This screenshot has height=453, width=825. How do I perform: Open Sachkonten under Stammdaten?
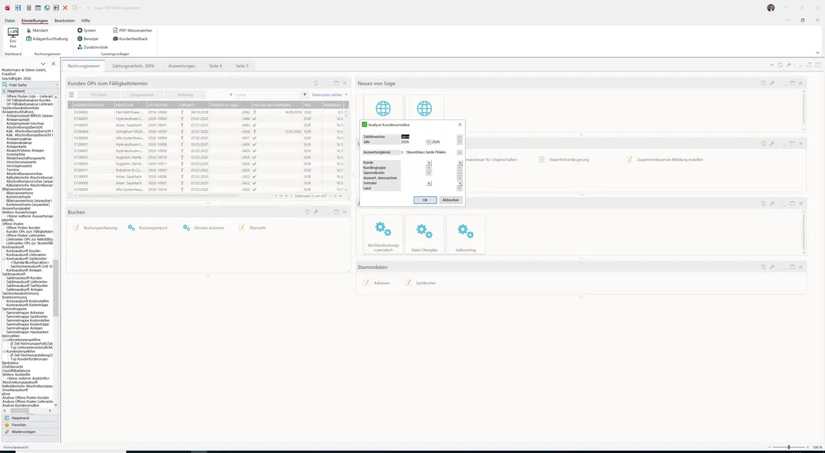click(420, 283)
